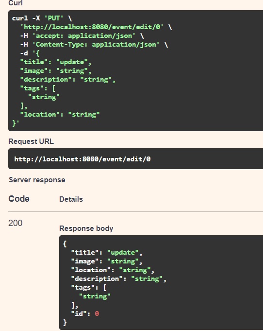The height and width of the screenshot is (331, 263).
Task: Click the Curl section heading
Action: [x=16, y=3]
